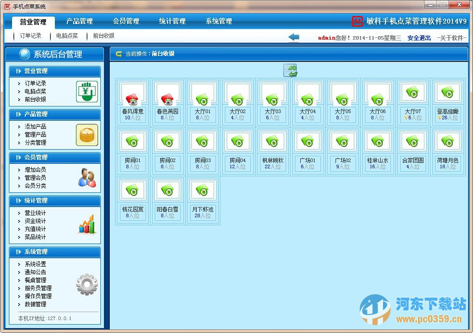Click 电脑点菜 in the secondary toolbar
This screenshot has height=333, width=473.
67,37
